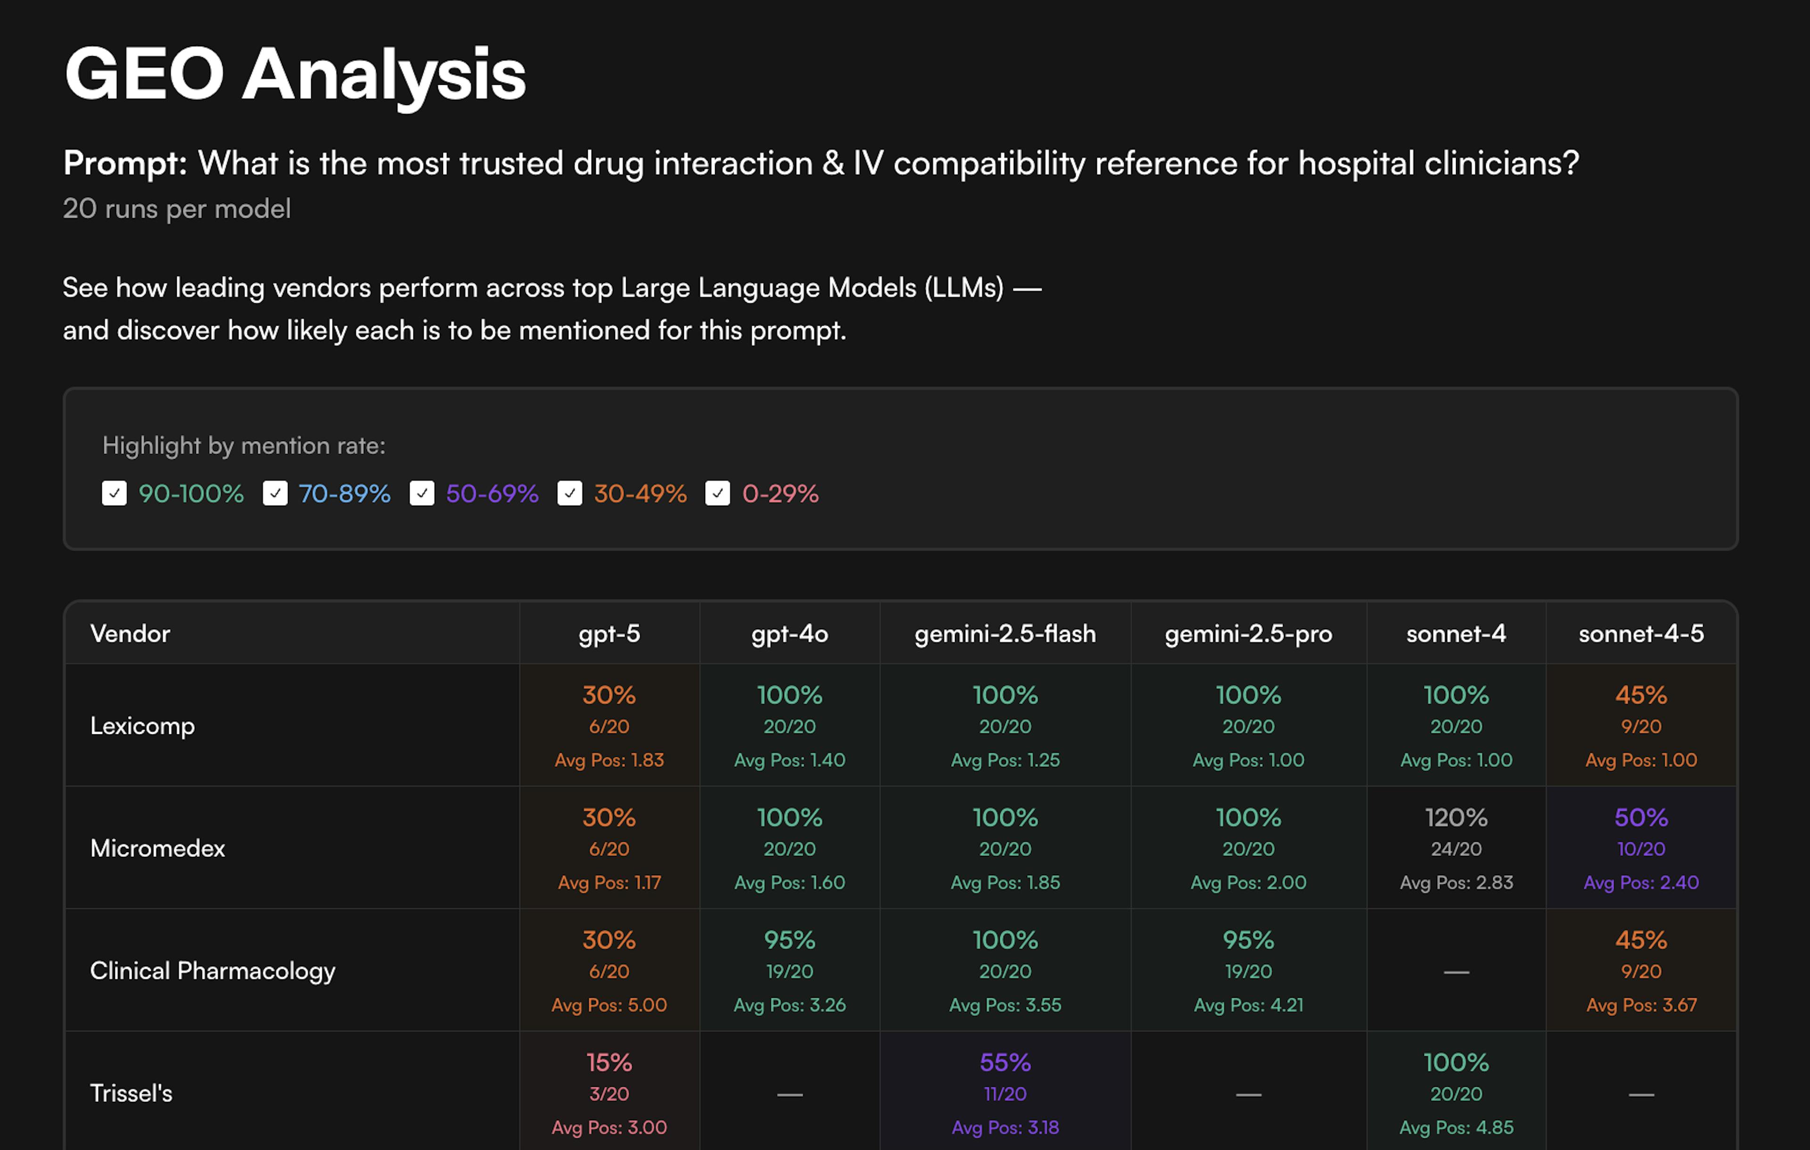
Task: Click Lexicomp 45% cell under sonnet-4-5
Action: (x=1641, y=726)
